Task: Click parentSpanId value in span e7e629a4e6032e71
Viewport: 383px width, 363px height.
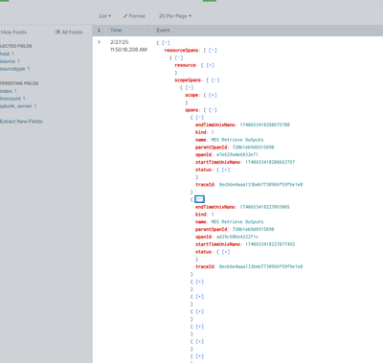Action: coord(253,147)
